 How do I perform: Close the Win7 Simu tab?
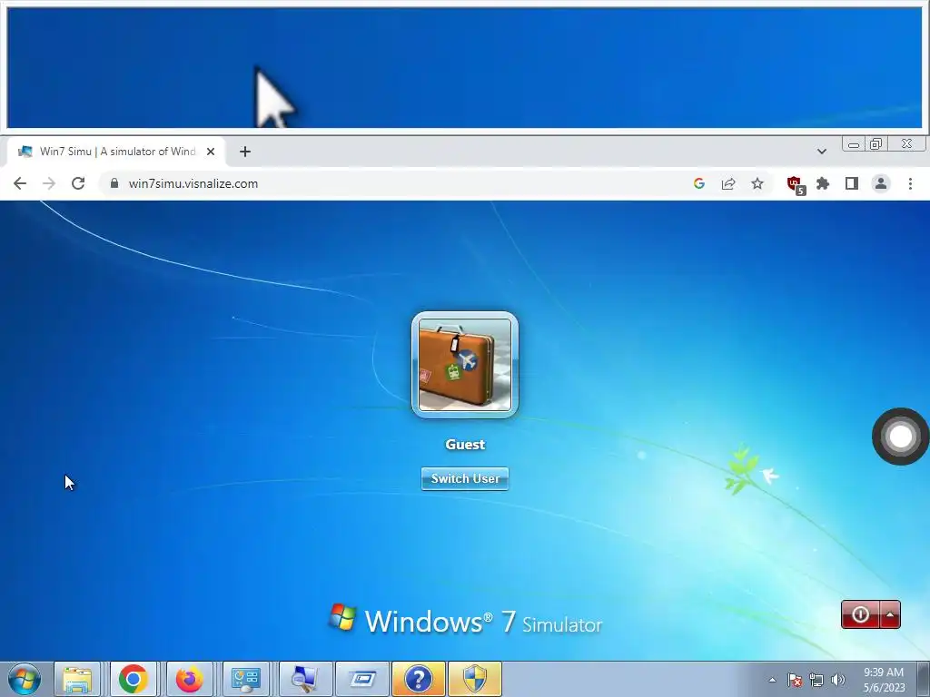click(211, 152)
